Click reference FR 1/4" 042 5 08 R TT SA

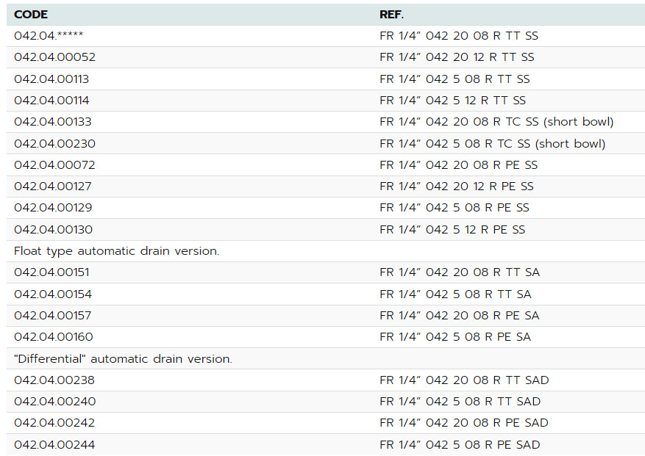[x=455, y=294]
